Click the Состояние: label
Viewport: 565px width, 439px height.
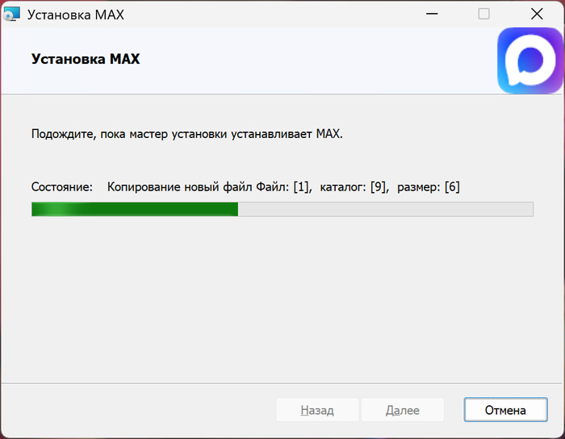[62, 187]
